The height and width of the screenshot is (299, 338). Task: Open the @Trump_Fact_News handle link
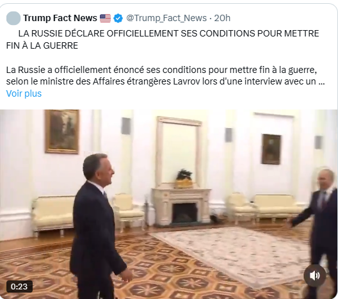point(166,18)
